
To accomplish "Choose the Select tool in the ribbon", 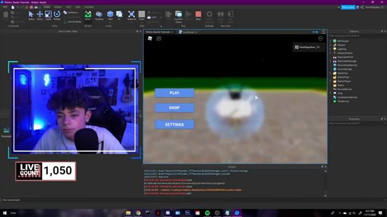I will coord(31,15).
